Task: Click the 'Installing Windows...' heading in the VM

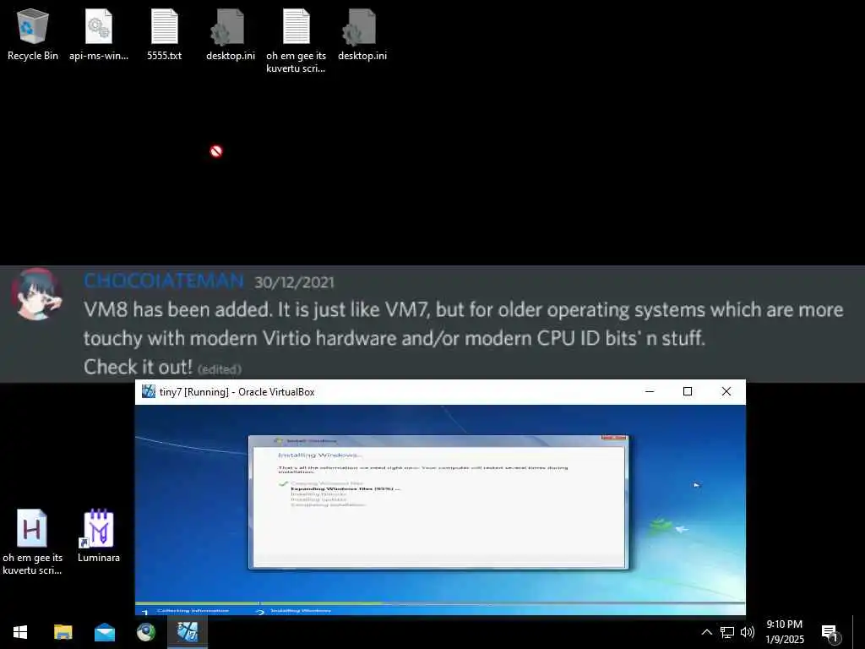Action: [320, 455]
